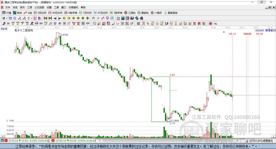Screen dimensions: 276x149
Task: Select the parallel channel lines tool
Action: (132, 24)
